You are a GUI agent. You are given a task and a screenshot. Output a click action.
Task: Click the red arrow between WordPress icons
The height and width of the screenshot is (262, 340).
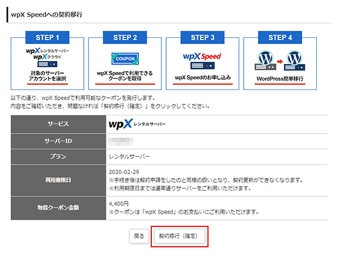pyautogui.click(x=280, y=62)
